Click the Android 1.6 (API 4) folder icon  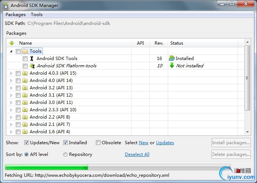pos(25,132)
